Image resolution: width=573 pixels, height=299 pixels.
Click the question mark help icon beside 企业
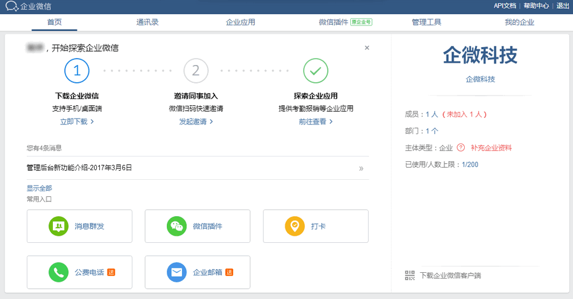coord(461,147)
